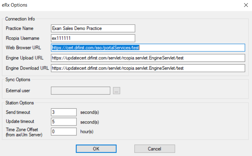
Task: Click the eRx Options title bar text
Action: (x=15, y=5)
